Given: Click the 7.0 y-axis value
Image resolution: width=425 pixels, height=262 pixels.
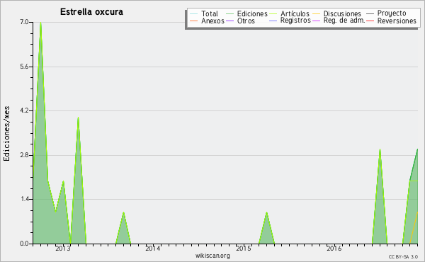Looking at the screenshot, I should click(x=24, y=22).
